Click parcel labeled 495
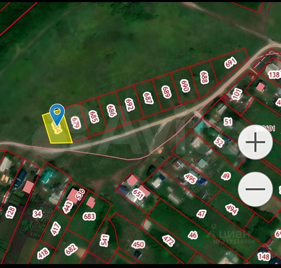The width and height of the screenshot is (281, 268). (190, 178)
